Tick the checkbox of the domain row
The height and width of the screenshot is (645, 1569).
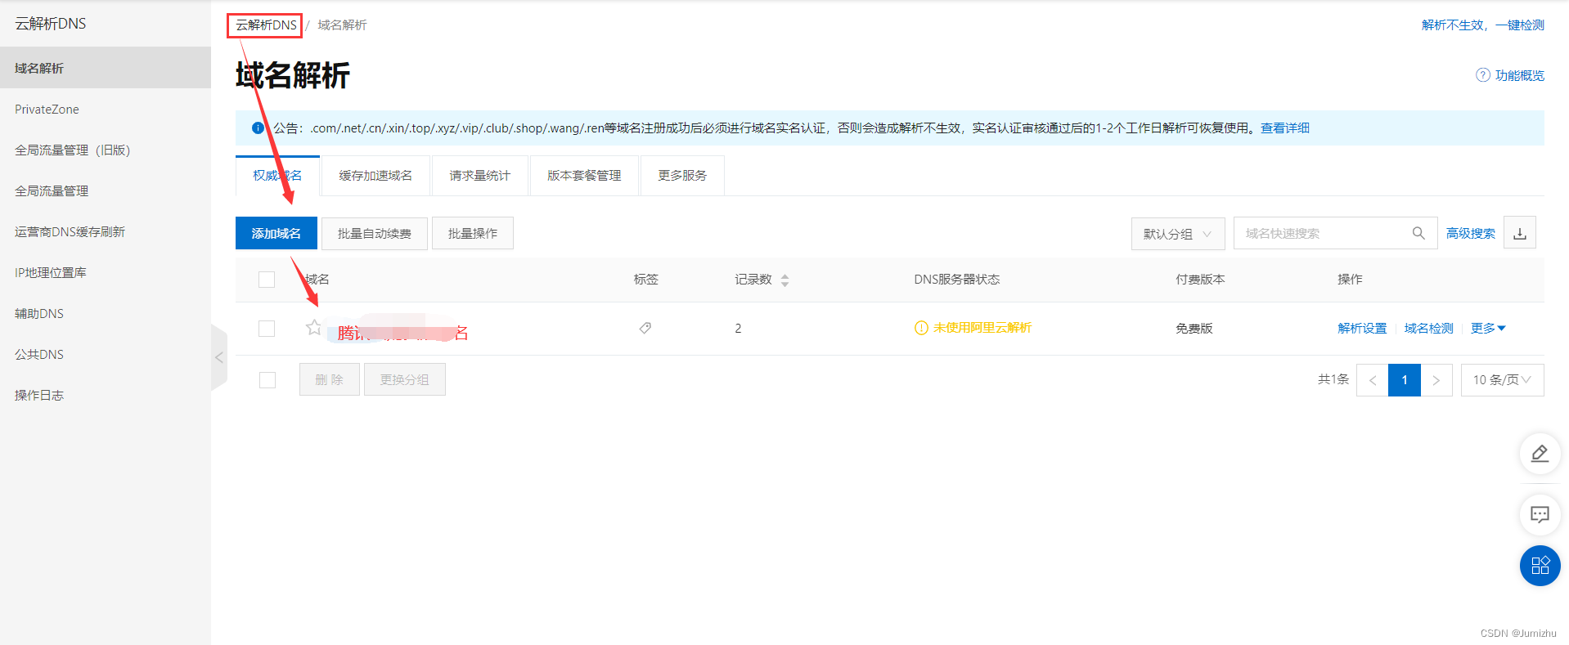point(267,329)
